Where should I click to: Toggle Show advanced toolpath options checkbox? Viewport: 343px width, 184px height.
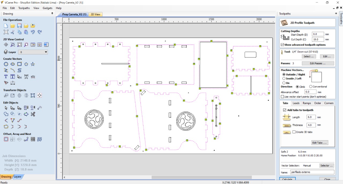tap(282, 45)
